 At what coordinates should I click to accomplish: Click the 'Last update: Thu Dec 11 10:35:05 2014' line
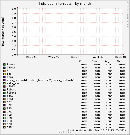(x=97, y=131)
